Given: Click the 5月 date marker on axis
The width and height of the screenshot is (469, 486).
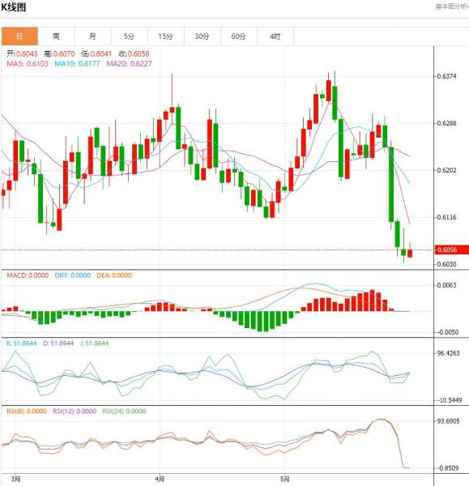Looking at the screenshot, I should point(284,480).
